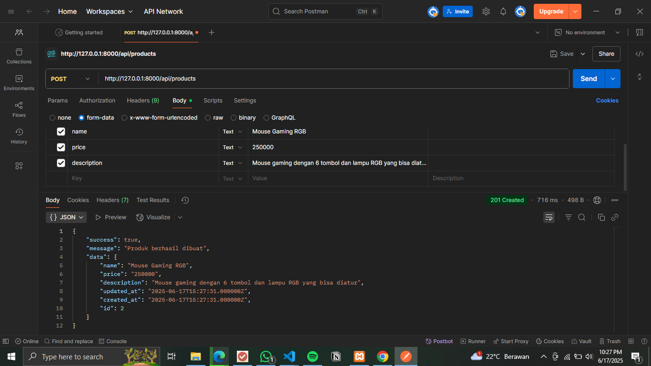This screenshot has height=366, width=651.
Task: Share the current request
Action: [x=606, y=54]
